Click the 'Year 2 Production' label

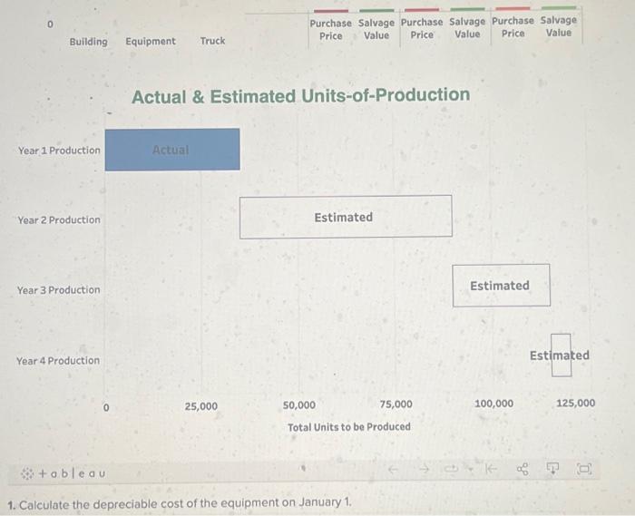(59, 220)
